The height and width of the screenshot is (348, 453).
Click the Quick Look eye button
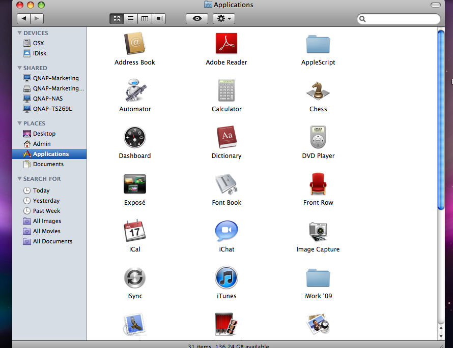pos(197,19)
